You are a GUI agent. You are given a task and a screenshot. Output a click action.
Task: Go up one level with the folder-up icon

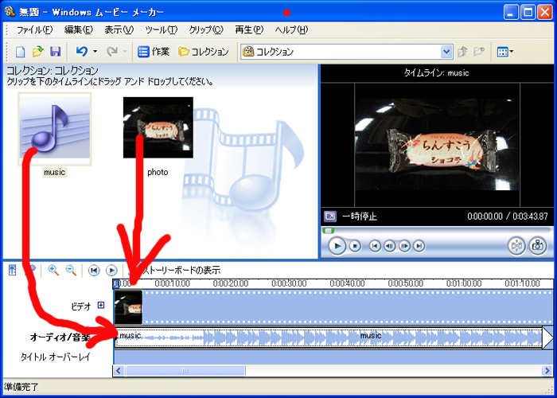[x=462, y=52]
